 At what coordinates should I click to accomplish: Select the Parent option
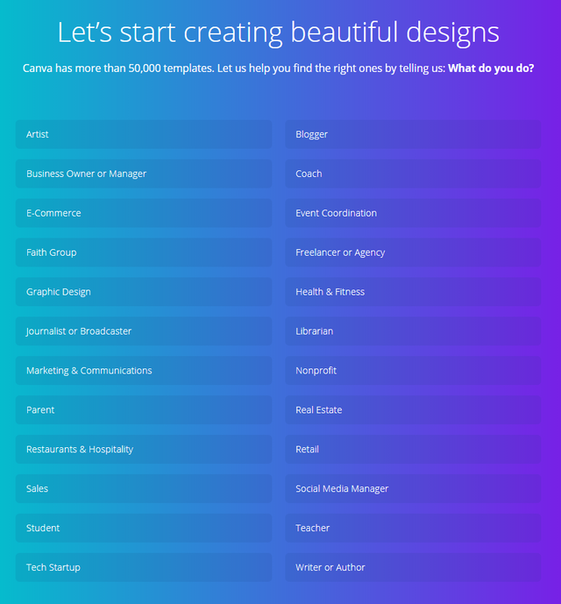[144, 409]
